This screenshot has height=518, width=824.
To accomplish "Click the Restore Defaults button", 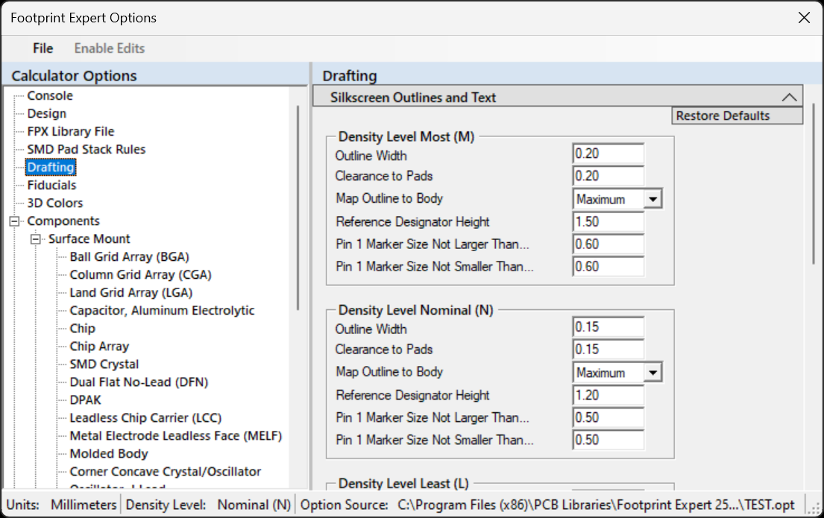I will (737, 116).
